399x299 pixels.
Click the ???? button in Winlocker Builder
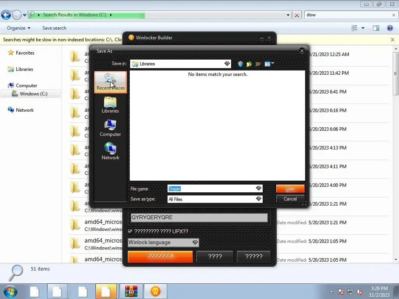pos(215,257)
